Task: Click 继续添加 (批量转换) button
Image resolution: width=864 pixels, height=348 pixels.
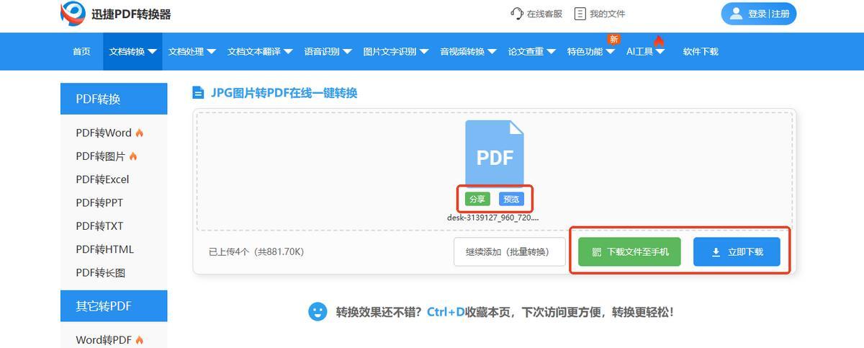Action: point(509,252)
